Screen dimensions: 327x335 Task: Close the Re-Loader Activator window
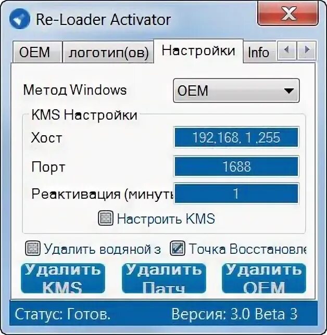coord(288,14)
